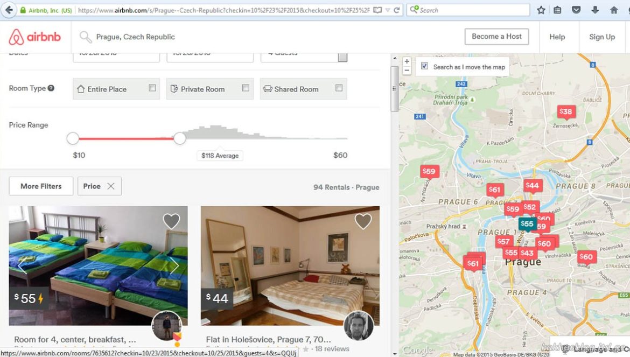Zoom out the map with minus button
This screenshot has width=630, height=357.
pyautogui.click(x=407, y=71)
